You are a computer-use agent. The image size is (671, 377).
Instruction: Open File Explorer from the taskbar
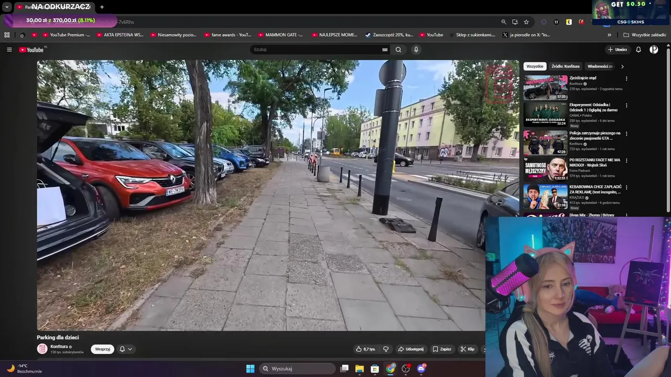(x=360, y=369)
